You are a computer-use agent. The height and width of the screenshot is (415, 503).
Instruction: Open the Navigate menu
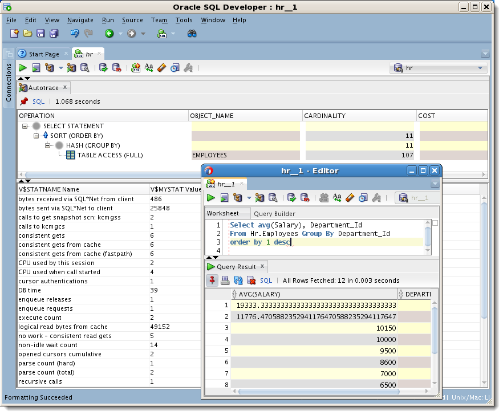click(80, 20)
